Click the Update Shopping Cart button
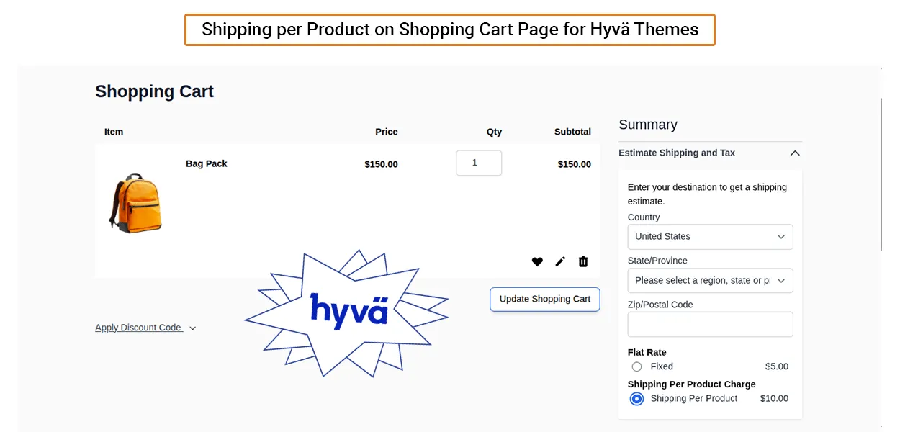The height and width of the screenshot is (432, 900). (544, 299)
